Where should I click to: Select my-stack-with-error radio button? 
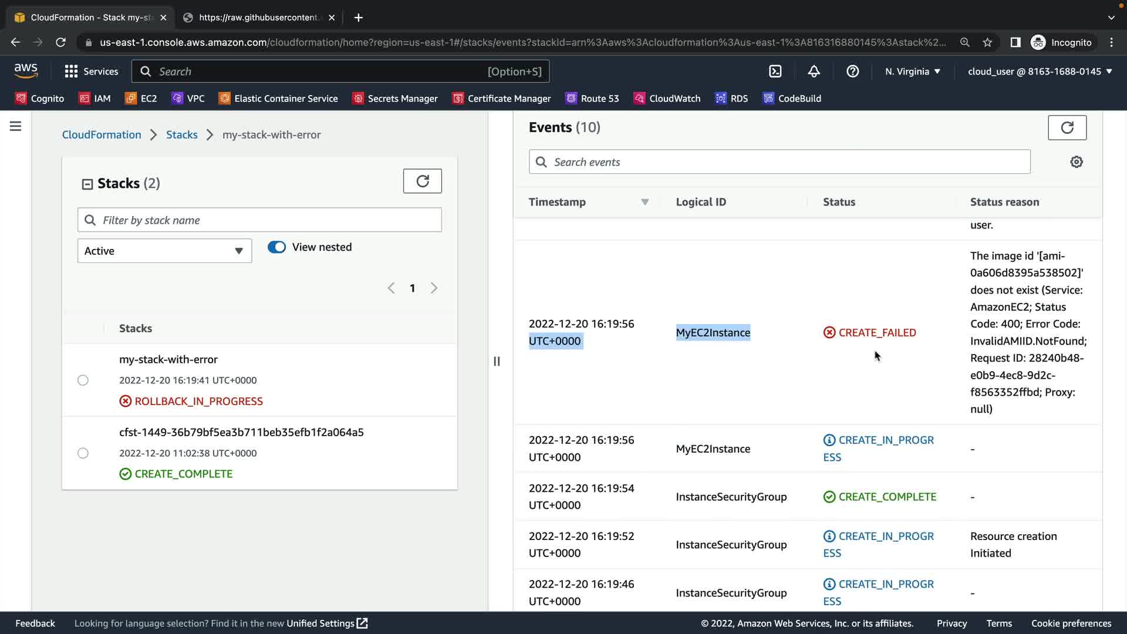point(83,380)
